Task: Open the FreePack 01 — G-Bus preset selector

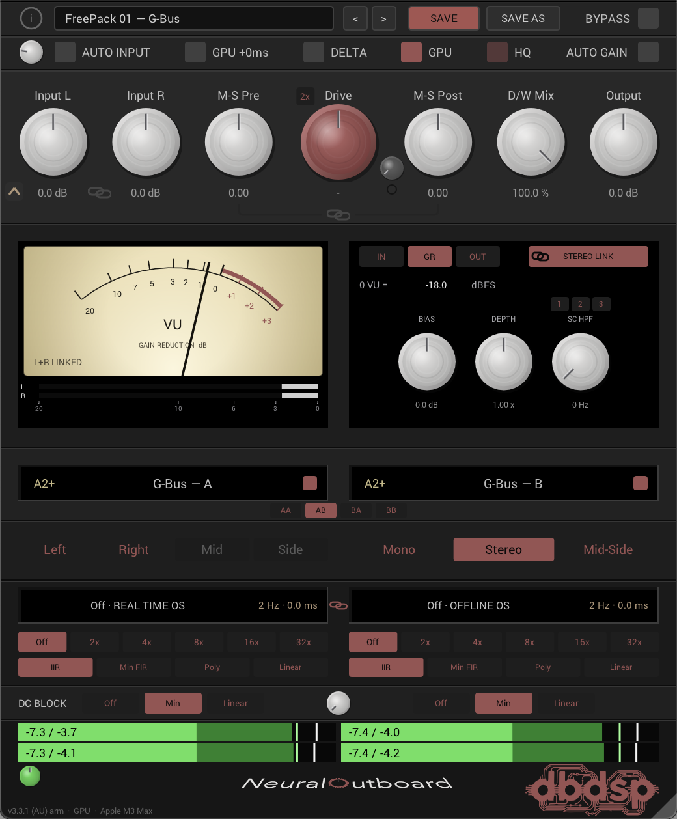Action: [194, 19]
